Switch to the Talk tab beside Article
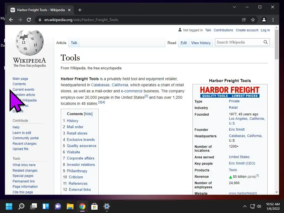 (x=74, y=43)
